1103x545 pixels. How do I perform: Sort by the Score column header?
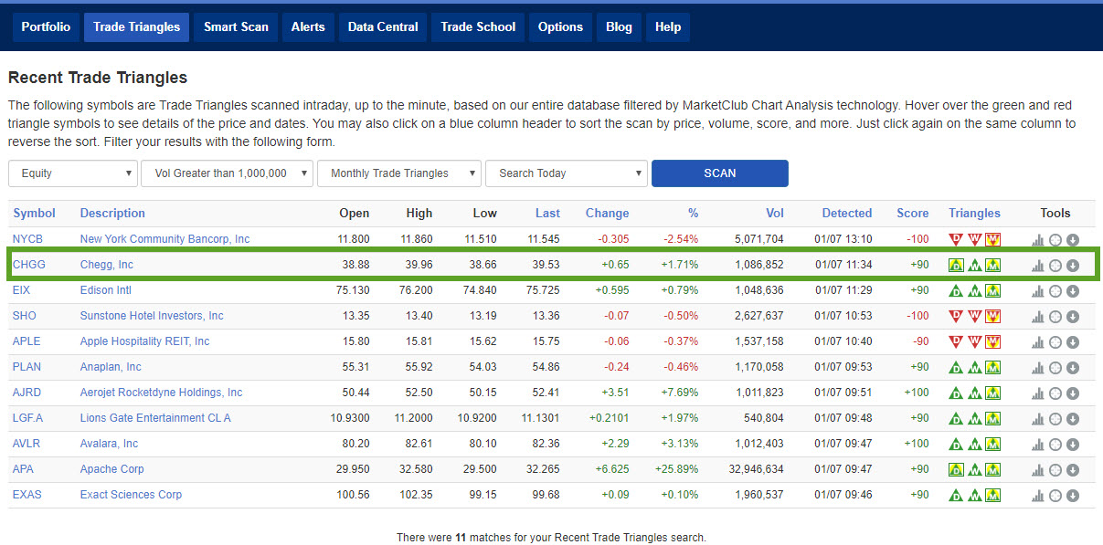point(913,213)
